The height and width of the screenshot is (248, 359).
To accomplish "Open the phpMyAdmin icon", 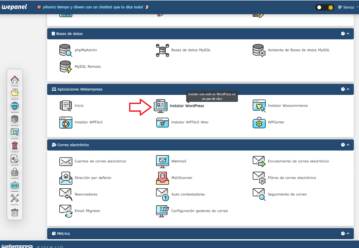I will (66, 50).
